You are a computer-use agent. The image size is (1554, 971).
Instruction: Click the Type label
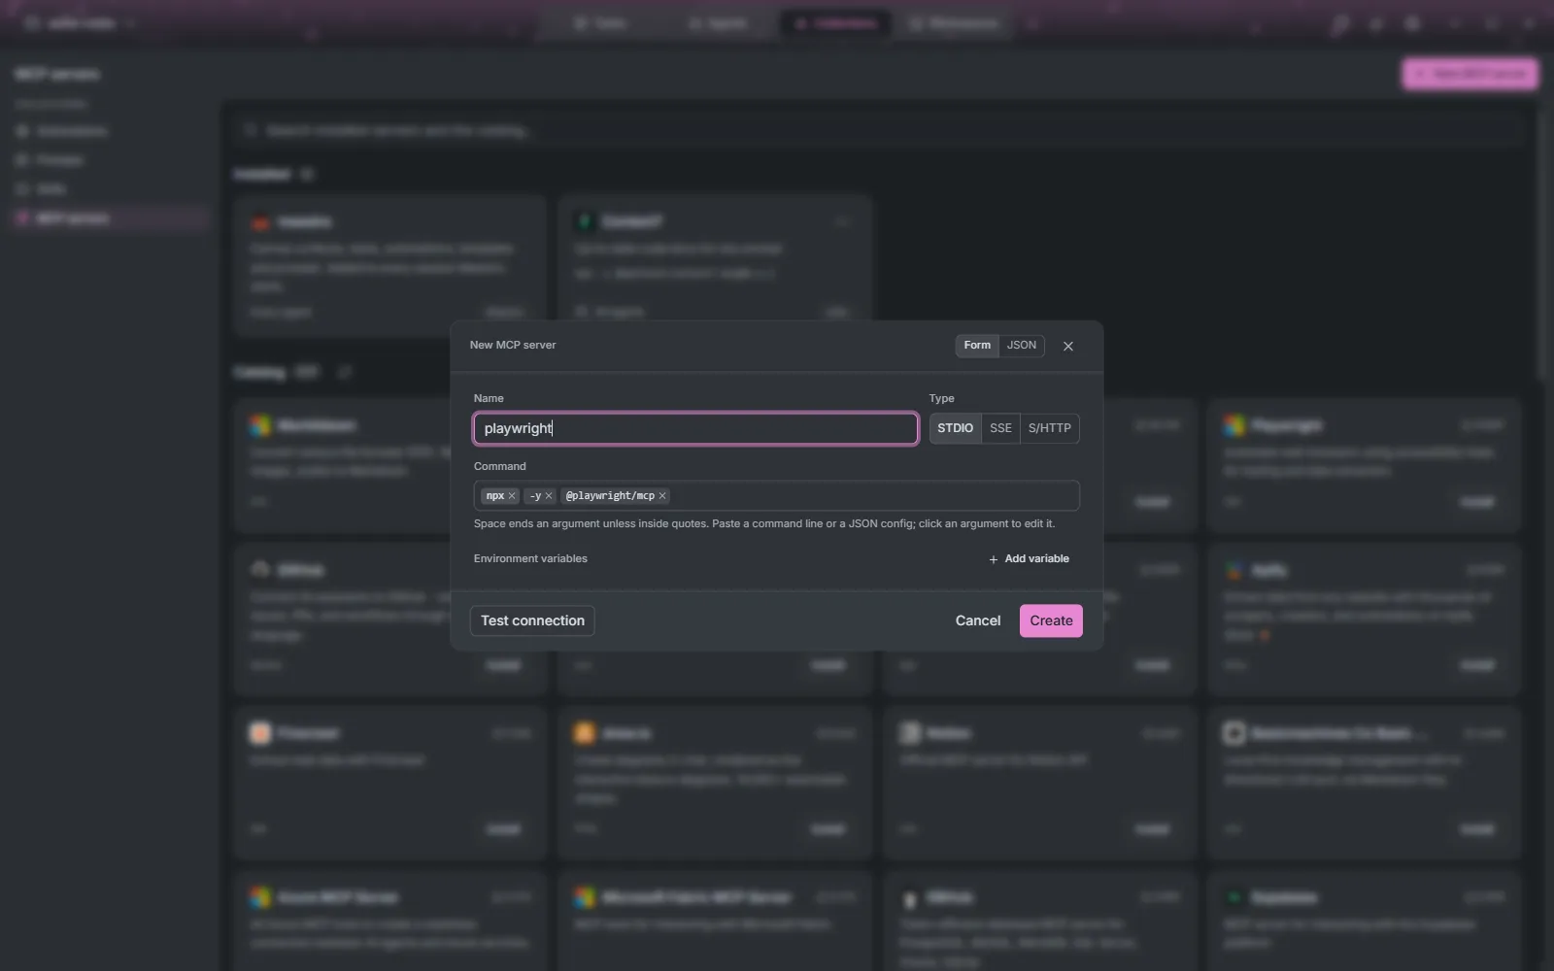(941, 399)
